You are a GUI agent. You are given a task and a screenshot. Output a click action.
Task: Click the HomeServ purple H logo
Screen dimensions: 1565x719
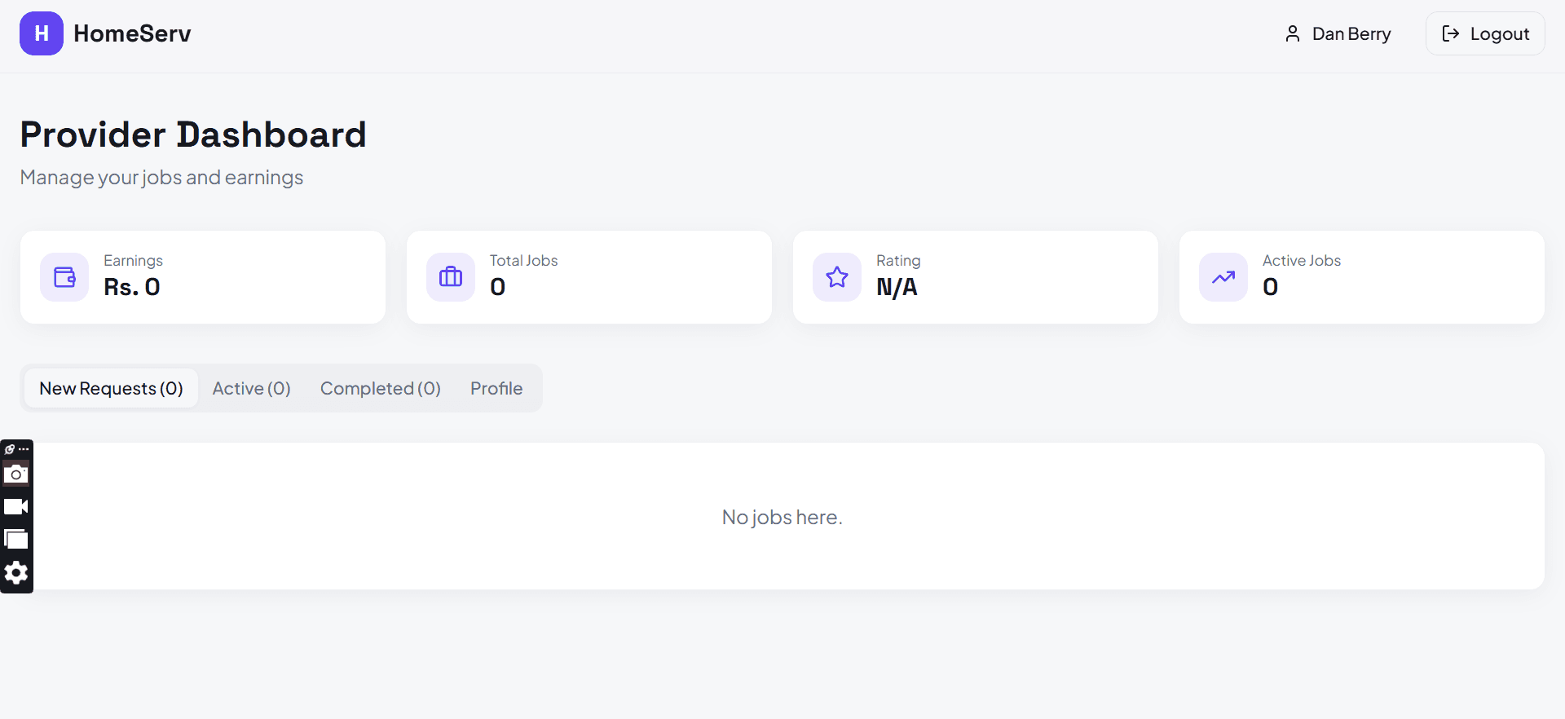pyautogui.click(x=42, y=33)
